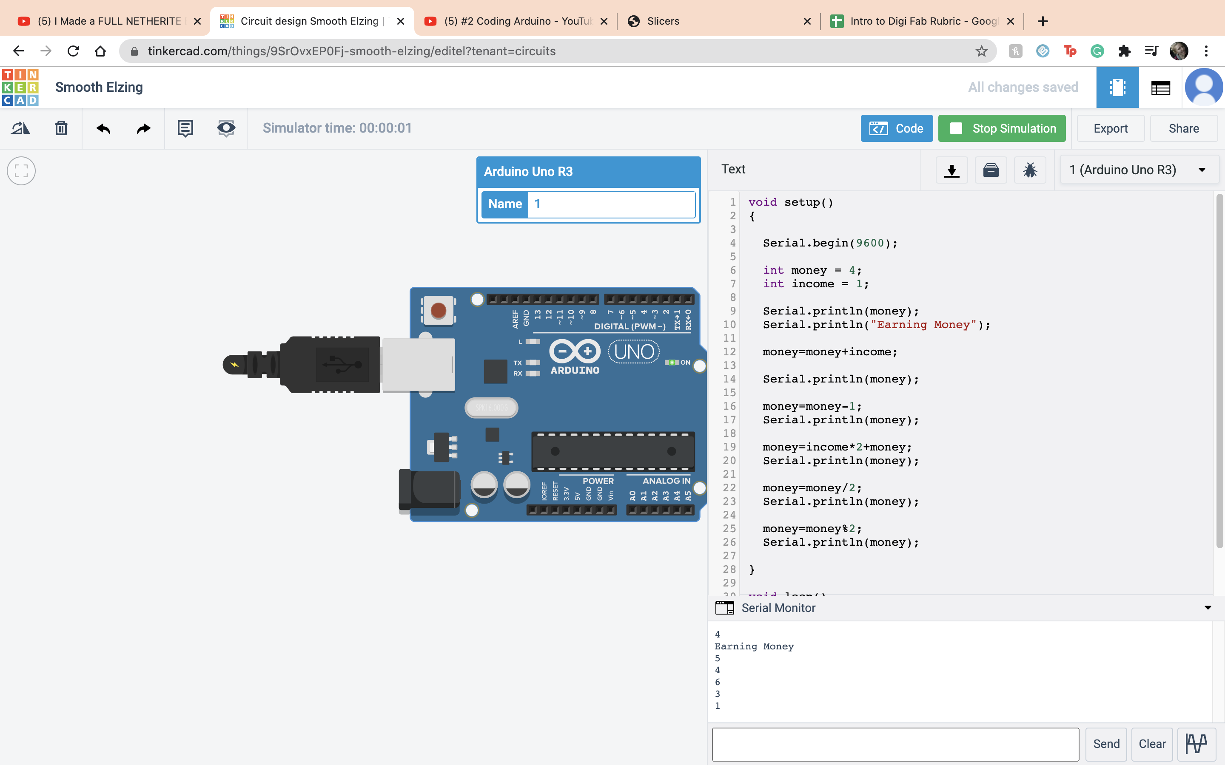This screenshot has width=1225, height=765.
Task: Click the Arduino Uno R3 panel header
Action: point(588,172)
